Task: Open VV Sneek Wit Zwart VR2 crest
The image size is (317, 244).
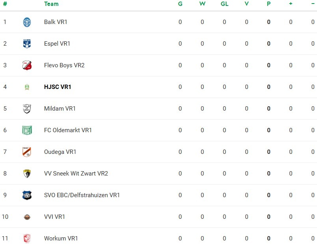Action: 27,174
